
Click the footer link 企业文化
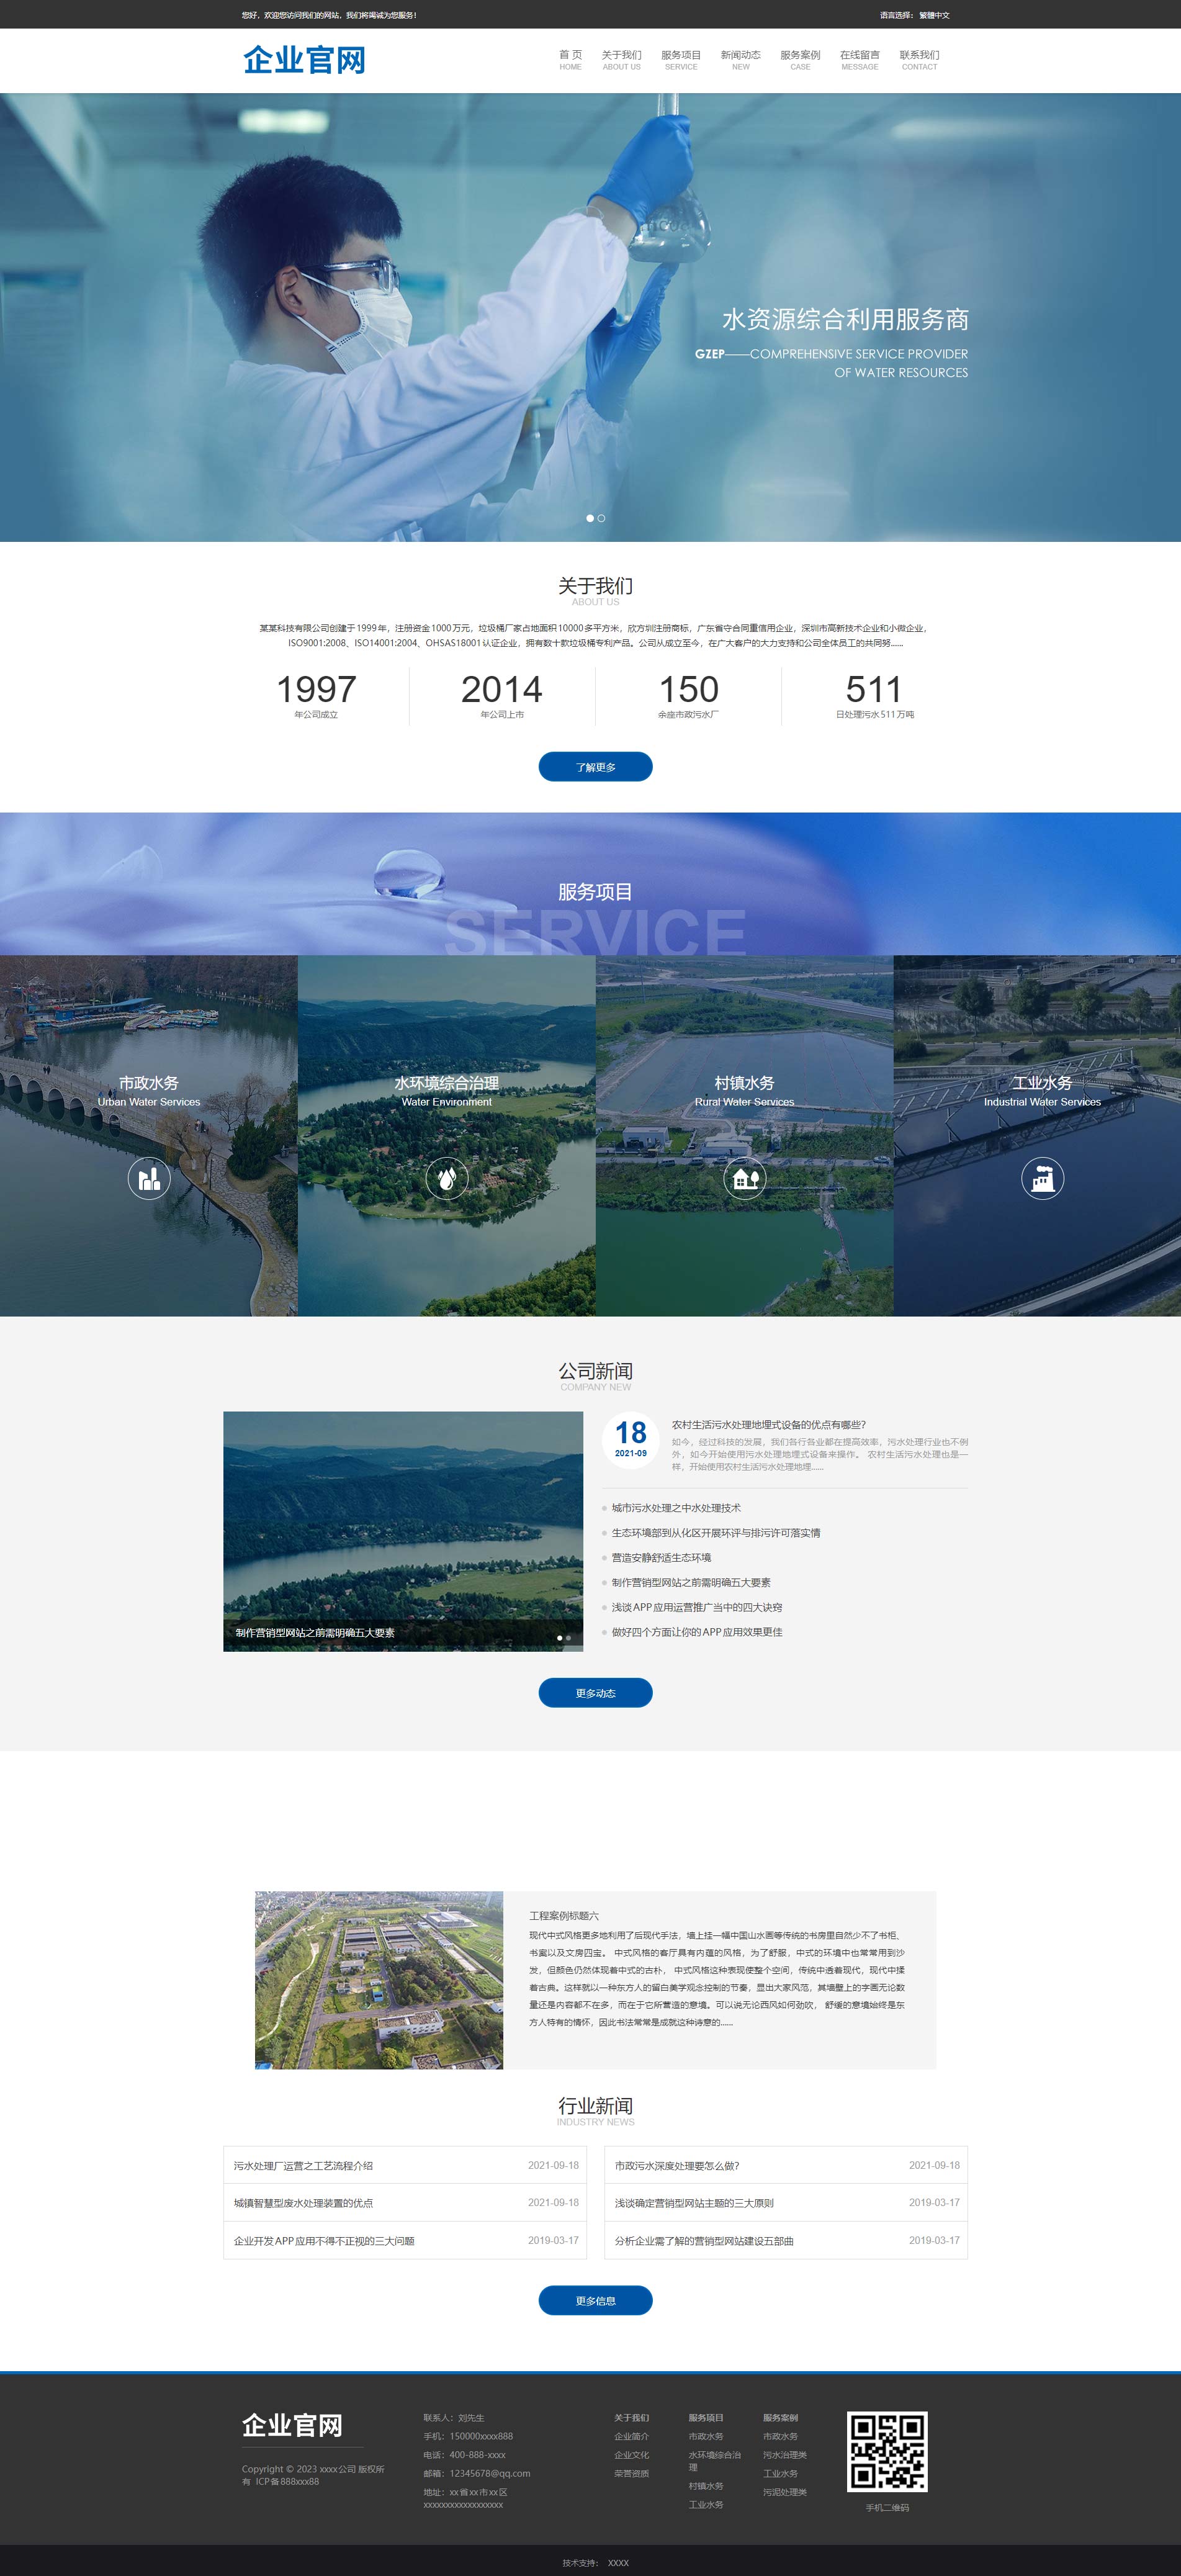click(631, 2455)
